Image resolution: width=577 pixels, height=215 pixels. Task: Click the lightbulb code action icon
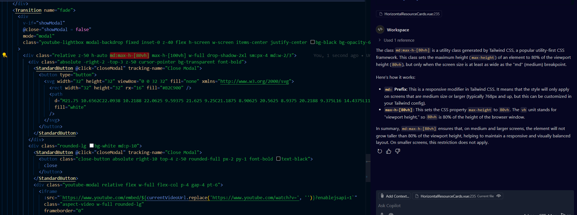point(5,55)
